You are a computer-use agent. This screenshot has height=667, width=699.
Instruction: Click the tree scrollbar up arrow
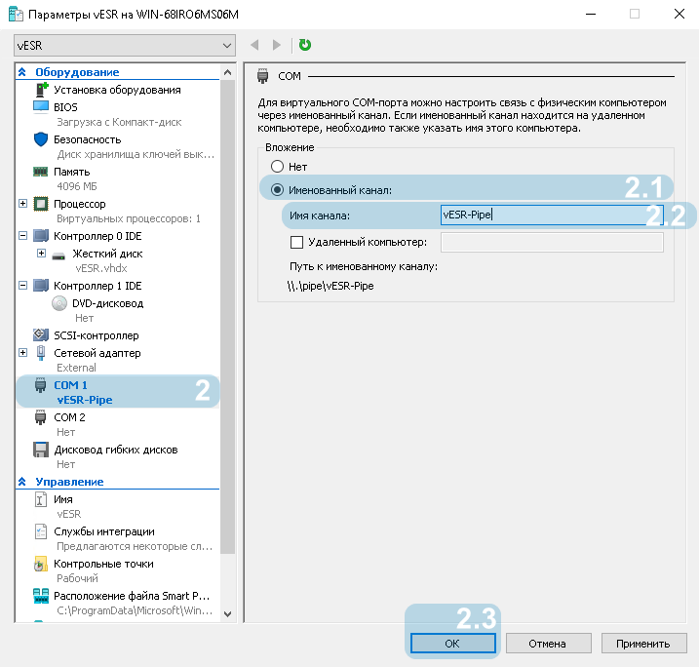[227, 72]
